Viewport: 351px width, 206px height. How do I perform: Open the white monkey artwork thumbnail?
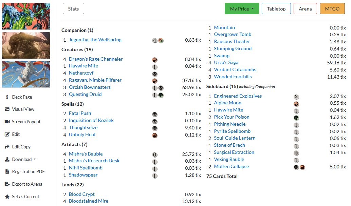[26, 74]
